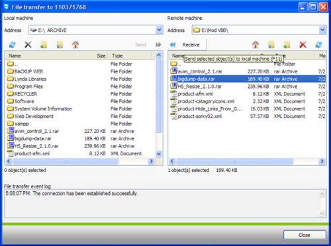Click remote product-sorky02.xml file icon
This screenshot has height=246, width=331.
tap(174, 116)
